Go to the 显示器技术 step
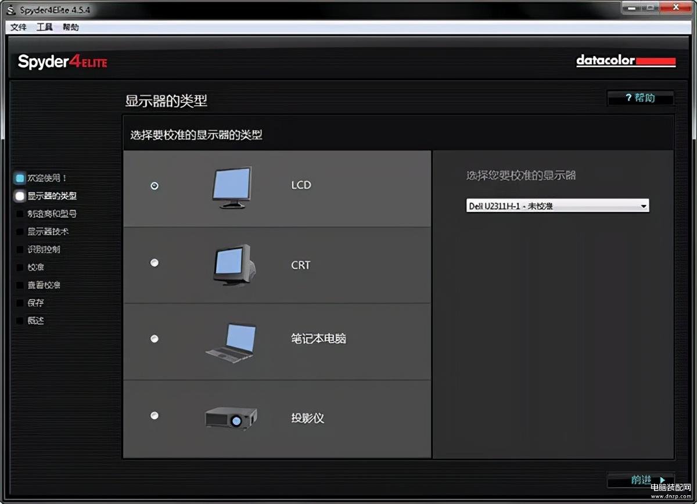 tap(48, 232)
